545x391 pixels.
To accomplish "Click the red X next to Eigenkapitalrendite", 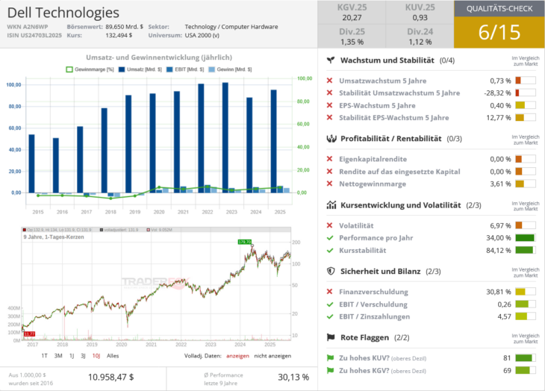I will (x=329, y=159).
